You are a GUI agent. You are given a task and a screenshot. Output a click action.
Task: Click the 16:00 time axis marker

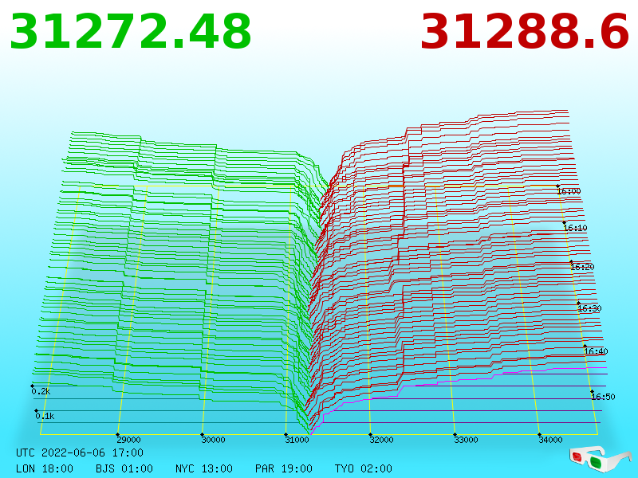(x=569, y=191)
